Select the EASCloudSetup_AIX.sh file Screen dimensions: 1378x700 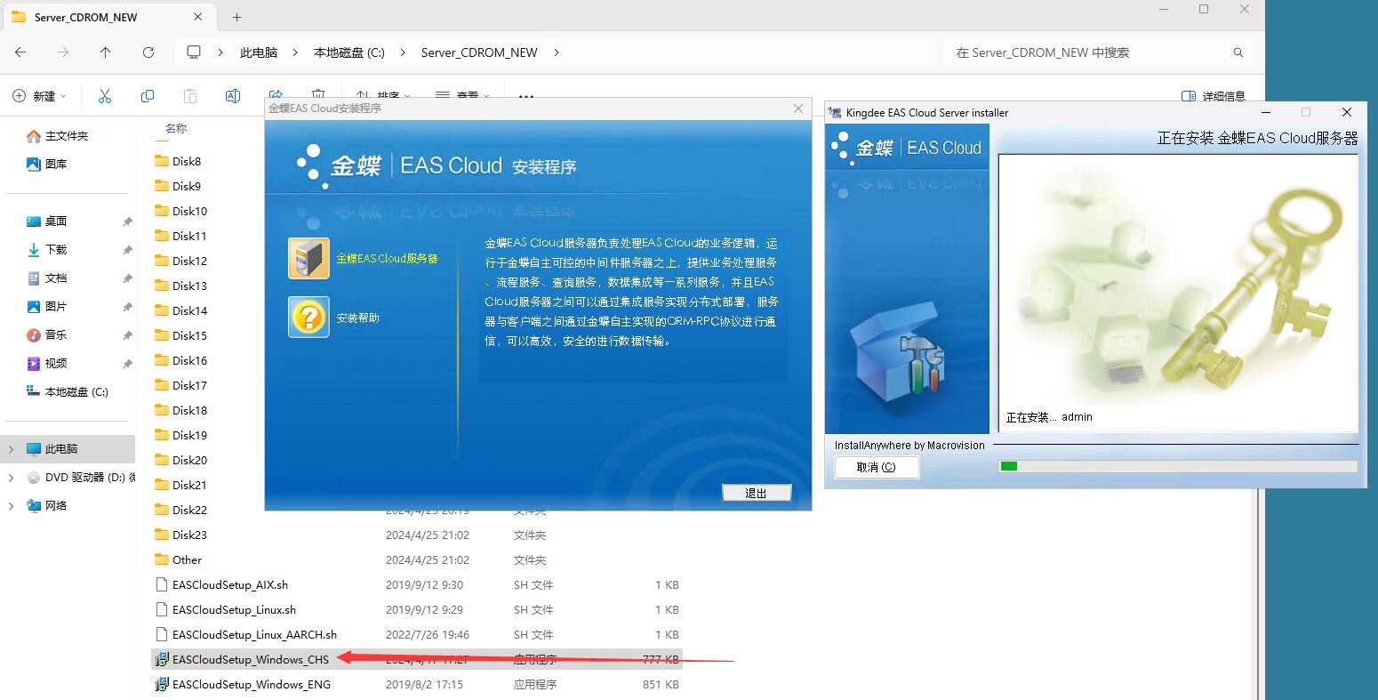221,584
